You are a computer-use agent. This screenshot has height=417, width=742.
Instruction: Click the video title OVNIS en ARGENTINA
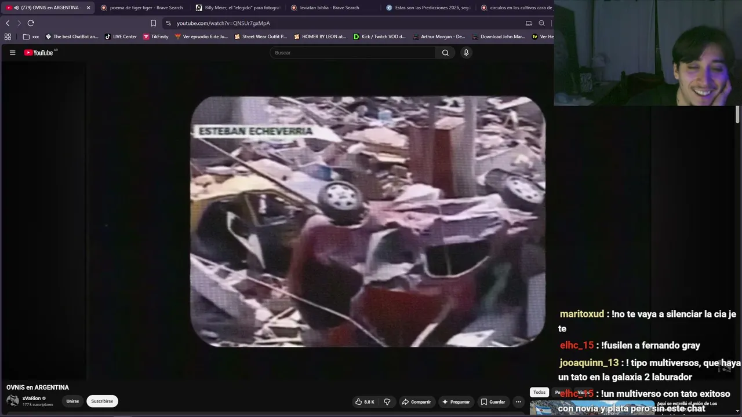point(38,387)
